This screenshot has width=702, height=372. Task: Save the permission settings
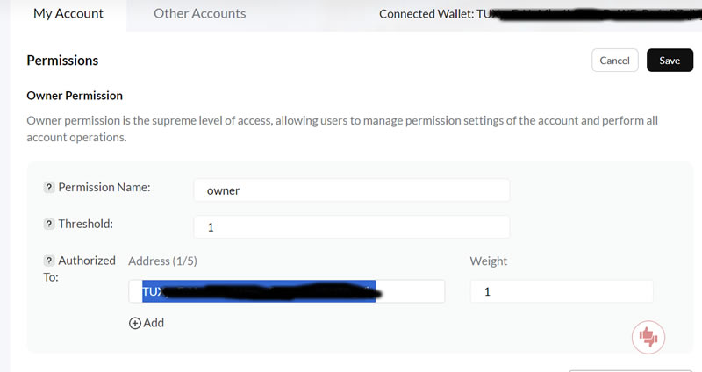pyautogui.click(x=670, y=61)
